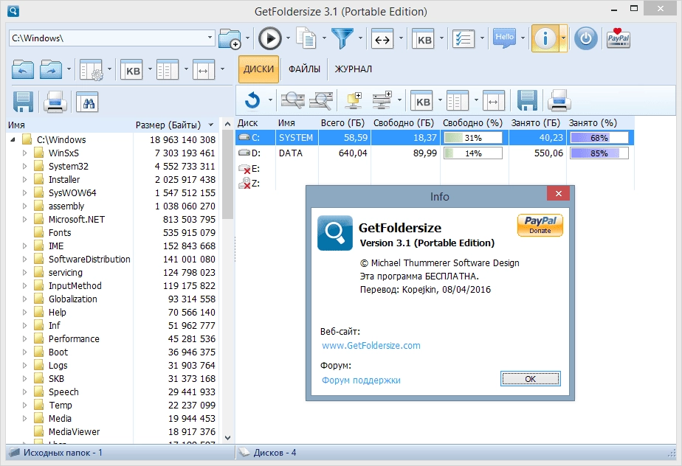This screenshot has width=682, height=466.
Task: Click into the C:\Windows\ path field
Action: (107, 38)
